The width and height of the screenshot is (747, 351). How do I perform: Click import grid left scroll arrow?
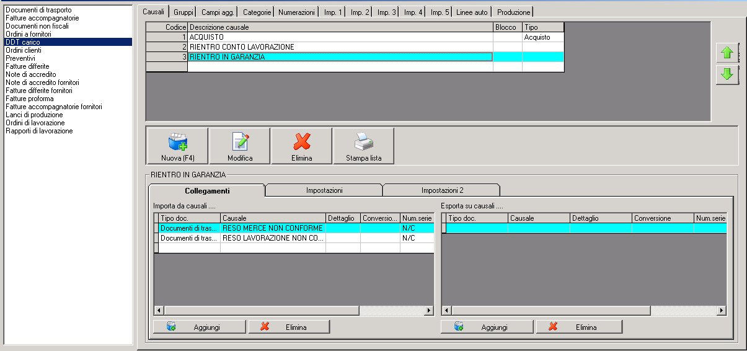(x=159, y=310)
